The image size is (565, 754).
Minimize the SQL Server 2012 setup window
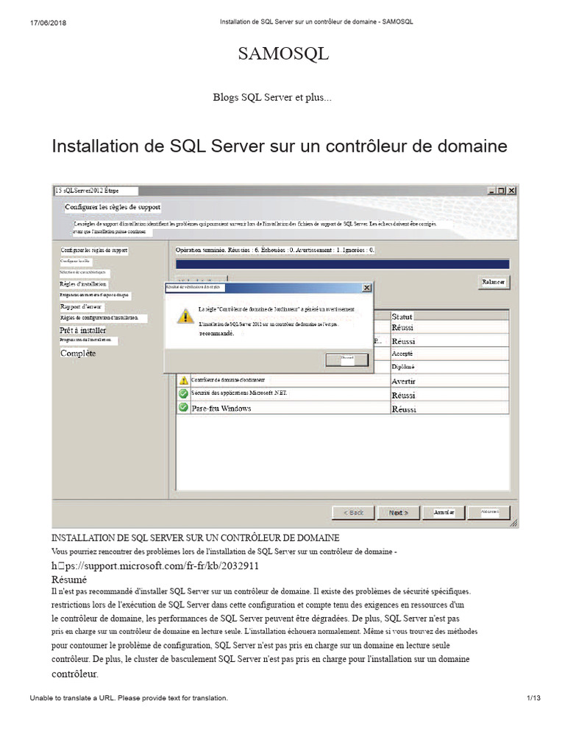pyautogui.click(x=492, y=191)
